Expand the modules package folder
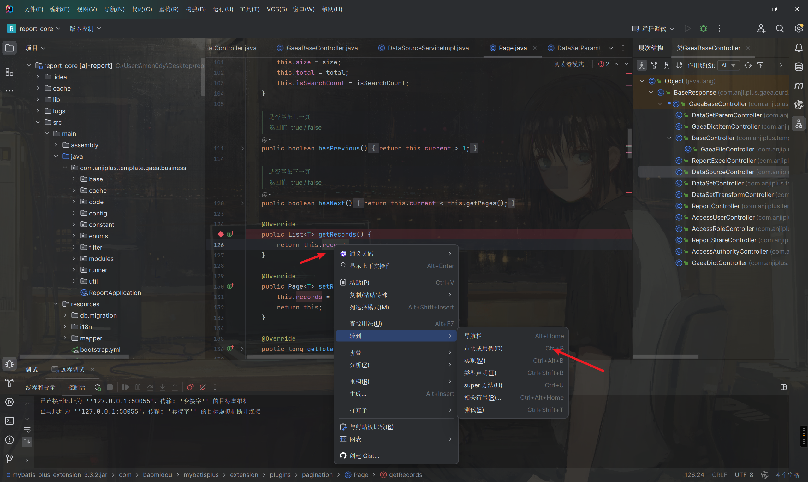Image resolution: width=808 pixels, height=482 pixels. coord(74,259)
